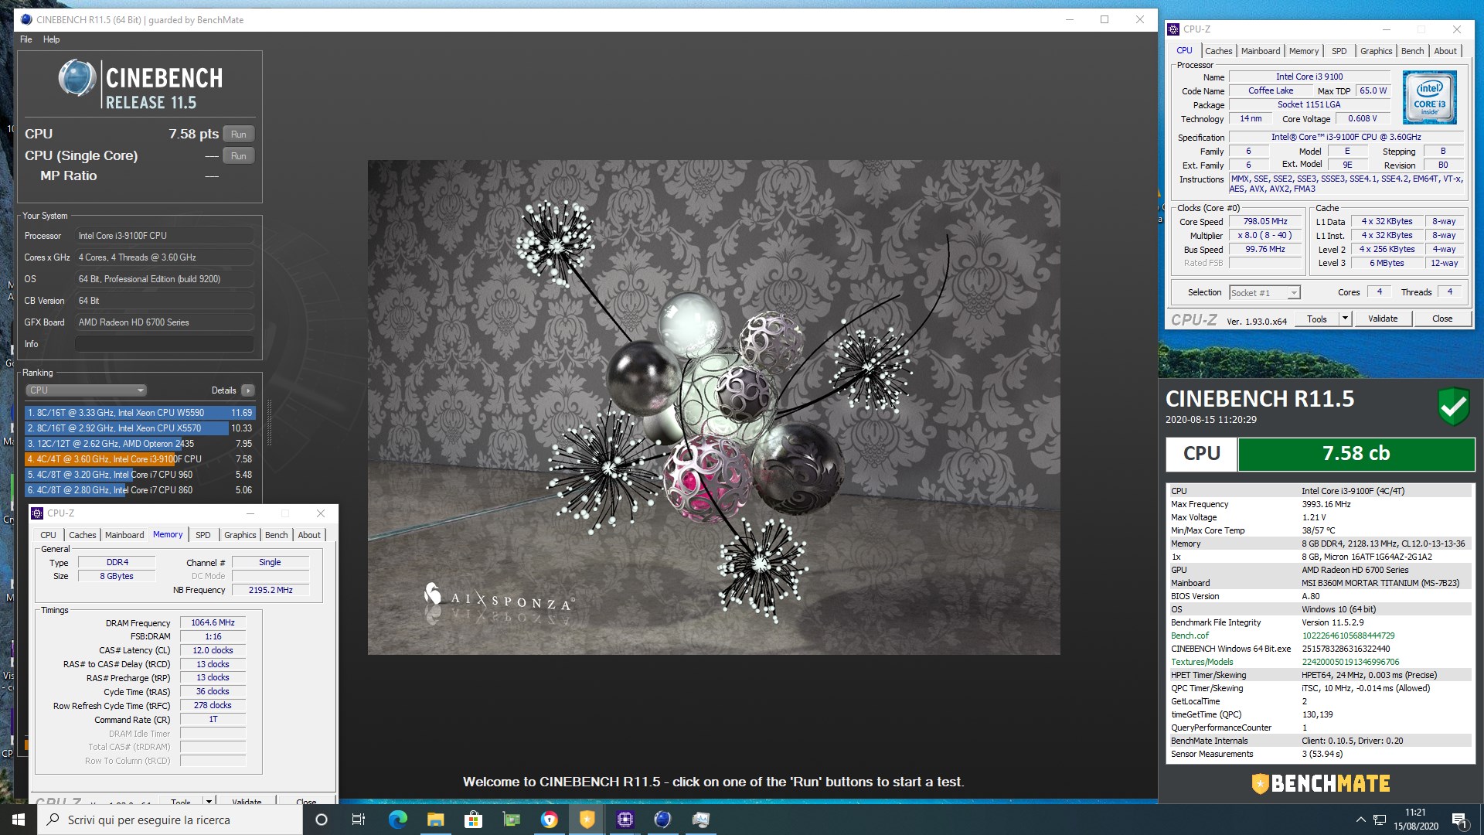Run the CPU benchmark in Cinebench
Screen dimensions: 1484x835
pyautogui.click(x=238, y=134)
